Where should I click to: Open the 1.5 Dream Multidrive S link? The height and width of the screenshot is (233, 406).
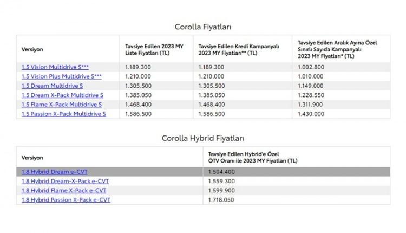(52, 86)
